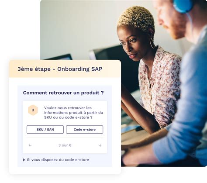Choose the SKU / EAN option

point(45,129)
